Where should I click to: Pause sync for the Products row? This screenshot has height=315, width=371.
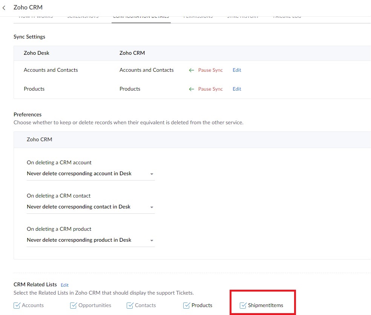click(210, 89)
